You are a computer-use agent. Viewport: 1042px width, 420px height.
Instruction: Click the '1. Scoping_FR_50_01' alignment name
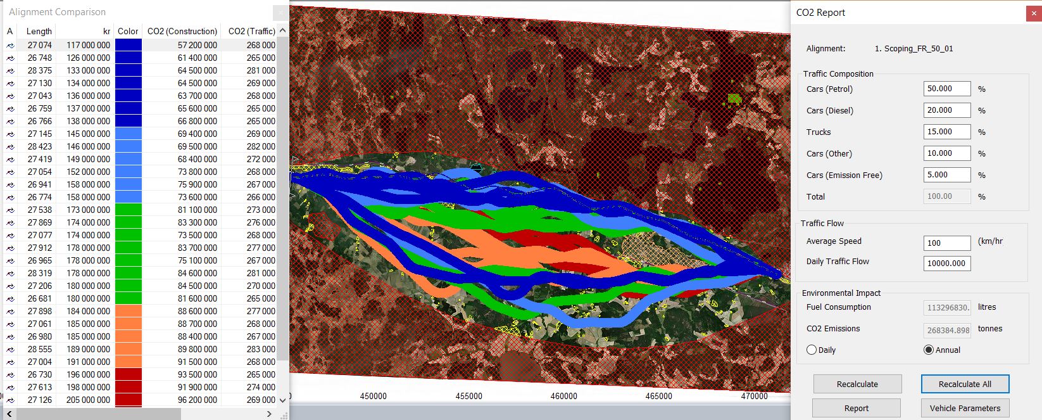(913, 49)
